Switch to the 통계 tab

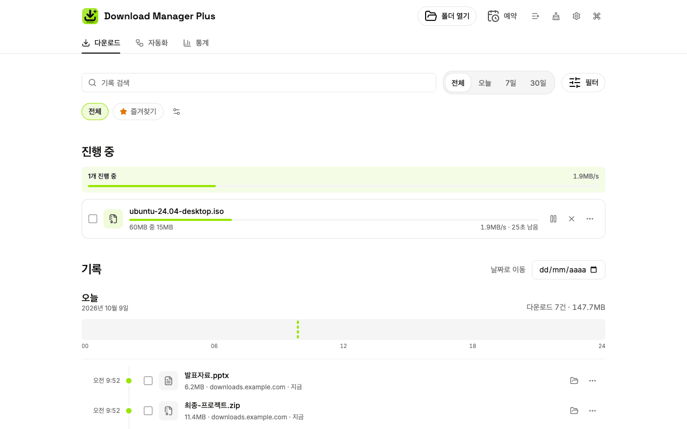point(196,43)
